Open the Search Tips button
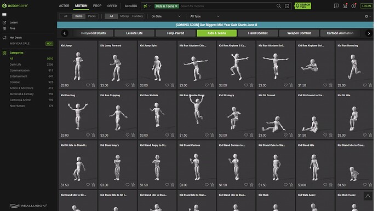378x211 pixels. pos(302,6)
